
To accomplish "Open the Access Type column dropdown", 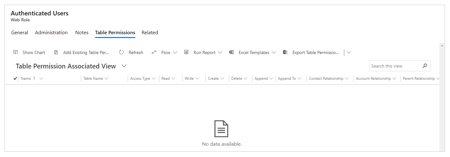I will click(154, 78).
